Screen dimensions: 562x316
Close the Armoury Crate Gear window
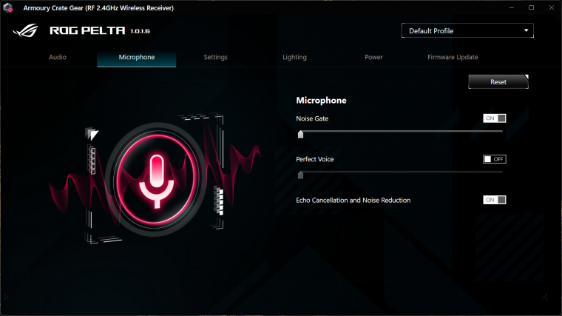click(551, 7)
